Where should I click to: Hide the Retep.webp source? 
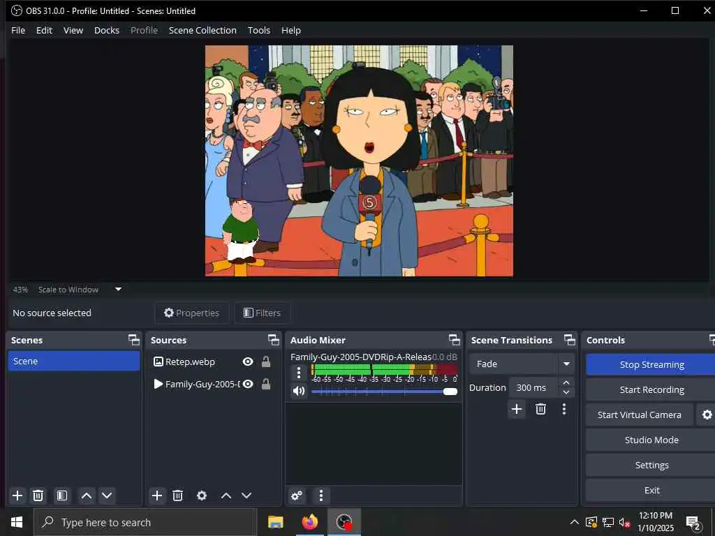pos(248,362)
